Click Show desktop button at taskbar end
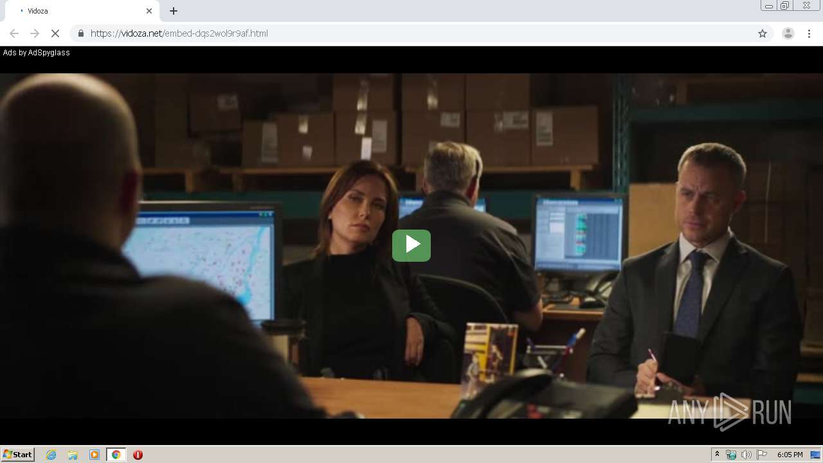The width and height of the screenshot is (823, 463). (x=816, y=455)
